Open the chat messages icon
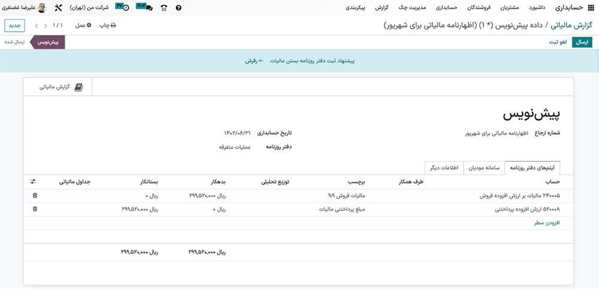Viewport: 599px width, 289px height. pos(149,8)
